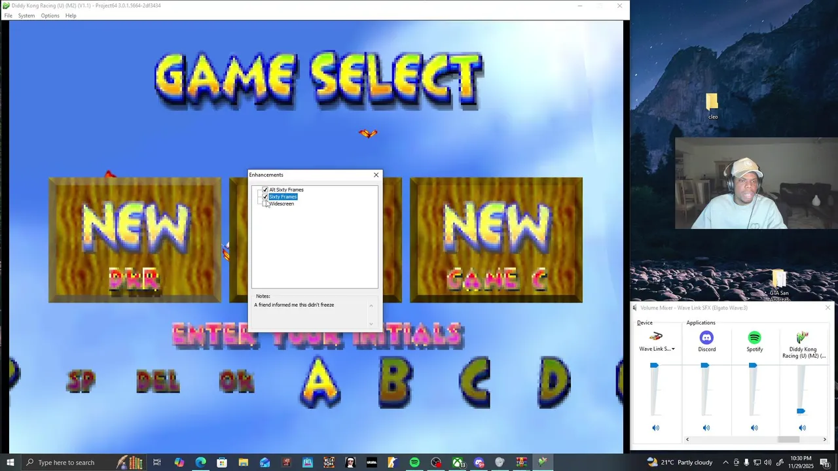838x471 pixels.
Task: Mute Discord in the Volume Mixer
Action: (706, 428)
